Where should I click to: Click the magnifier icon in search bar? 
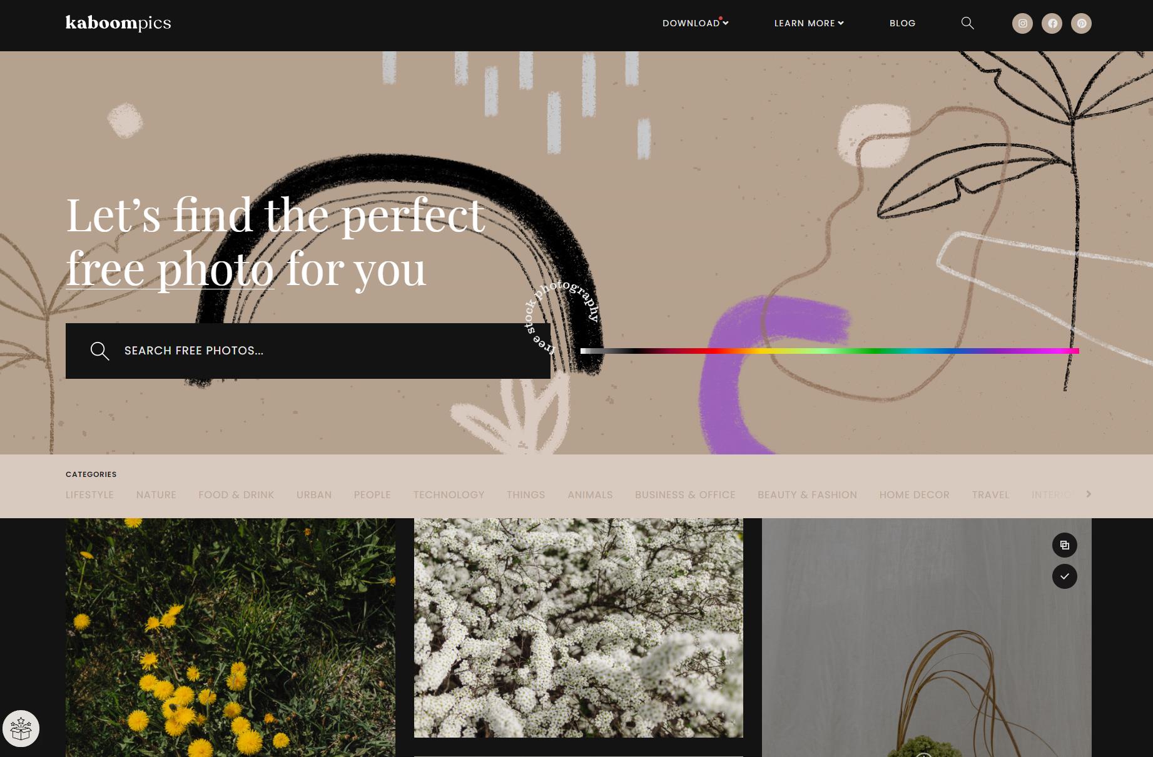(99, 351)
